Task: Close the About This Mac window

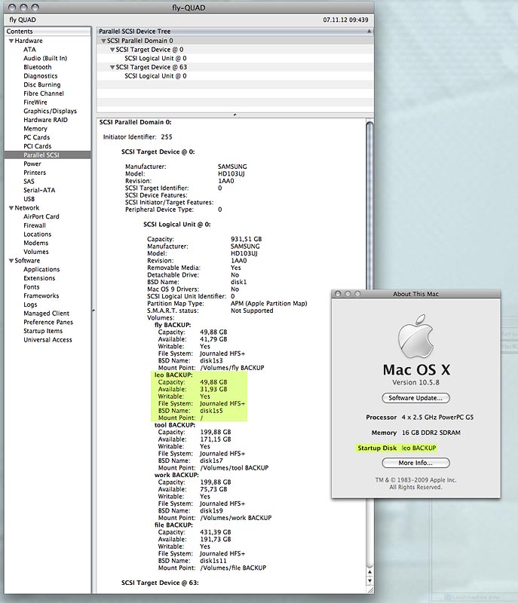Action: point(338,294)
